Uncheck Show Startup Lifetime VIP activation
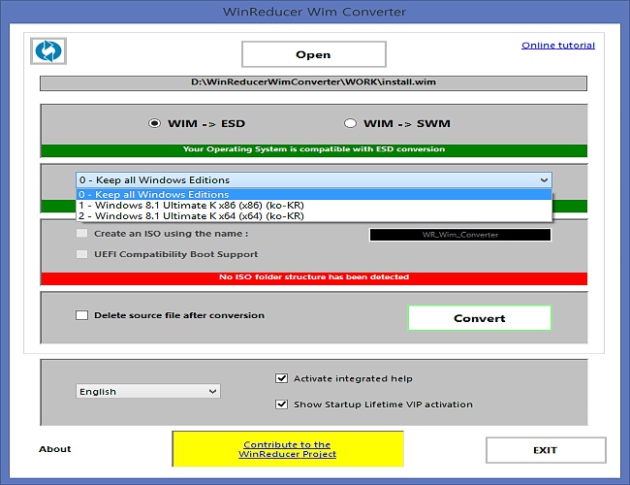The image size is (630, 485). (282, 404)
